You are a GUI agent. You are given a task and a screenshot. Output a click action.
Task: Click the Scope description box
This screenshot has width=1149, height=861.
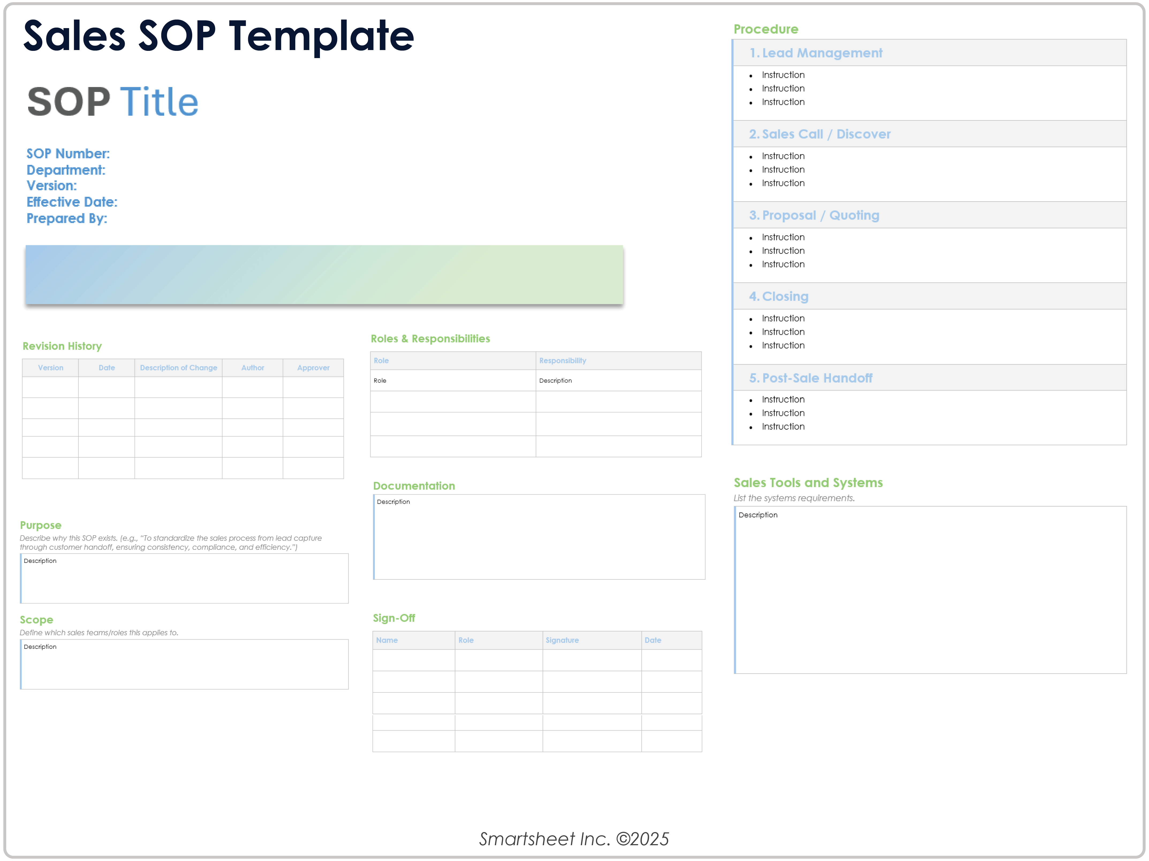pos(184,665)
